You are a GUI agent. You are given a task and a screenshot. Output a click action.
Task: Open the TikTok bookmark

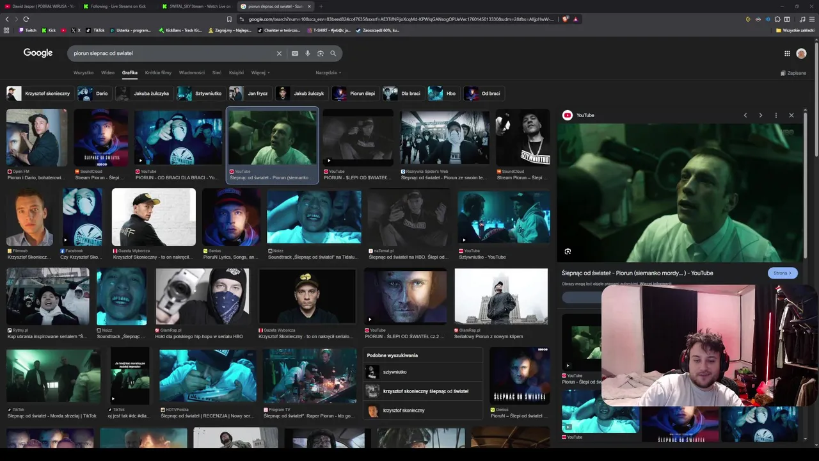pos(95,30)
